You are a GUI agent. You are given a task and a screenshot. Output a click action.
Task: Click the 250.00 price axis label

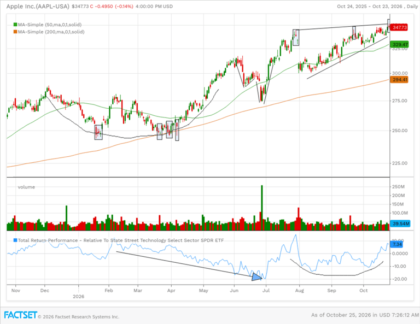[400, 131]
